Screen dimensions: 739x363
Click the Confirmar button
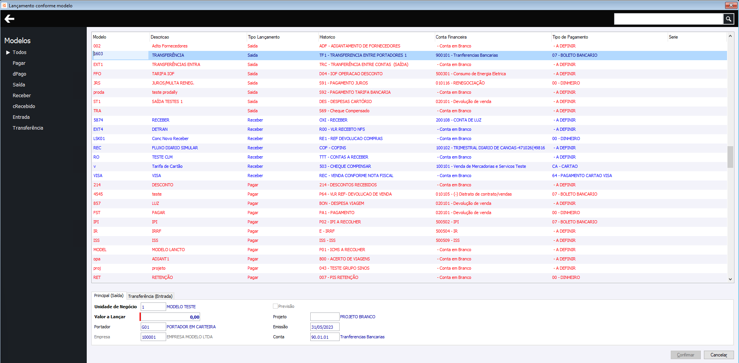click(685, 355)
